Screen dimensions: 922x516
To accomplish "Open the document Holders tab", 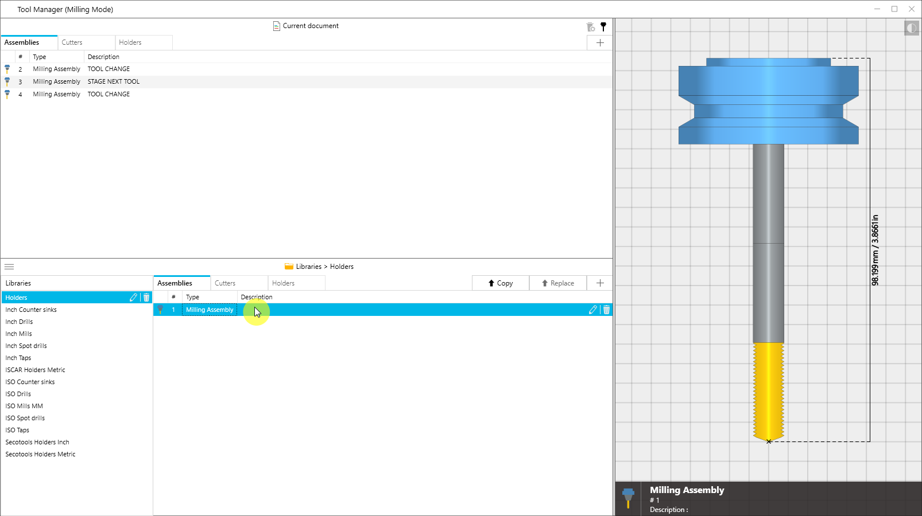I will (x=130, y=42).
